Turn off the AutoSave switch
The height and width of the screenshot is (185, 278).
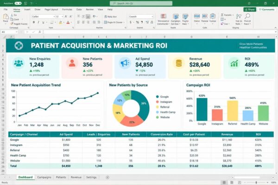point(18,3)
